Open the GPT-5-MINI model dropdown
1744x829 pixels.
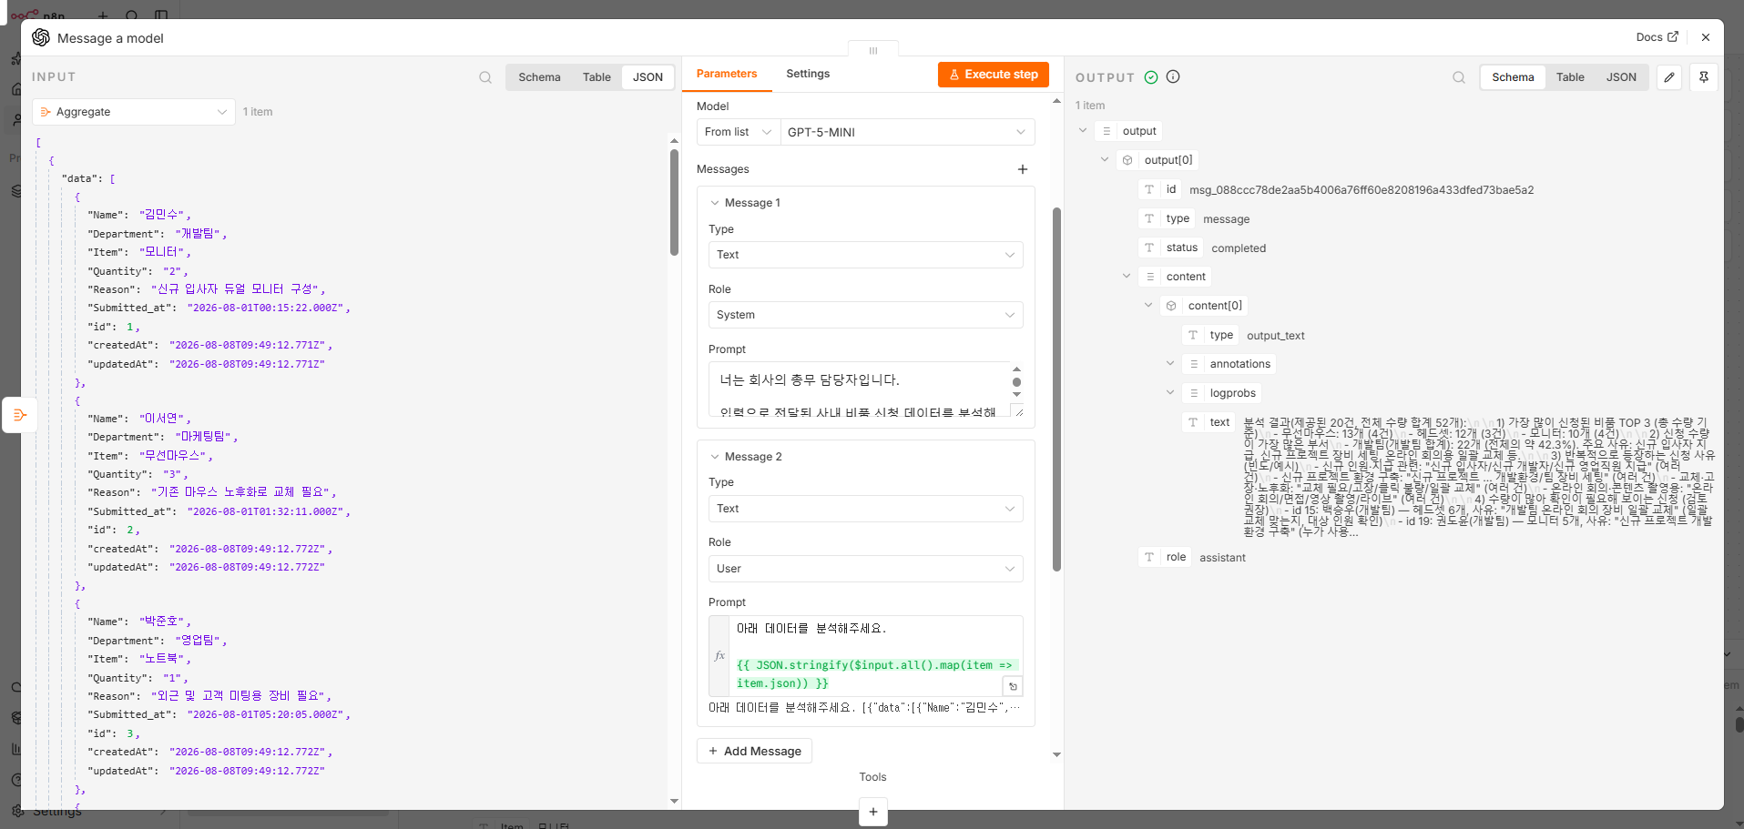(907, 132)
